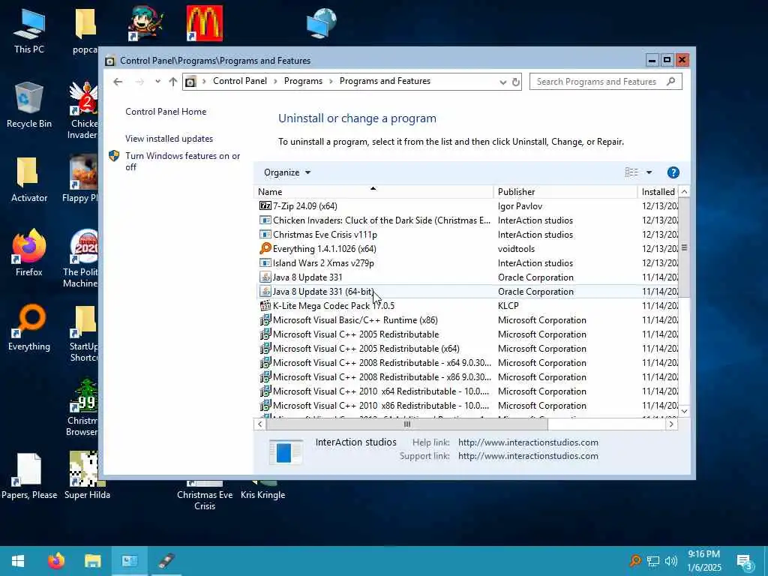Image resolution: width=768 pixels, height=576 pixels.
Task: Select Microsoft Visual Basic/C++ Runtime (x86)
Action: [x=468, y=319]
